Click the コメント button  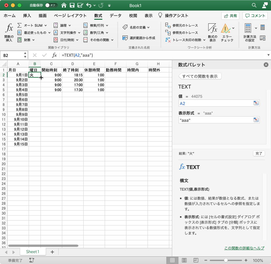255,16
